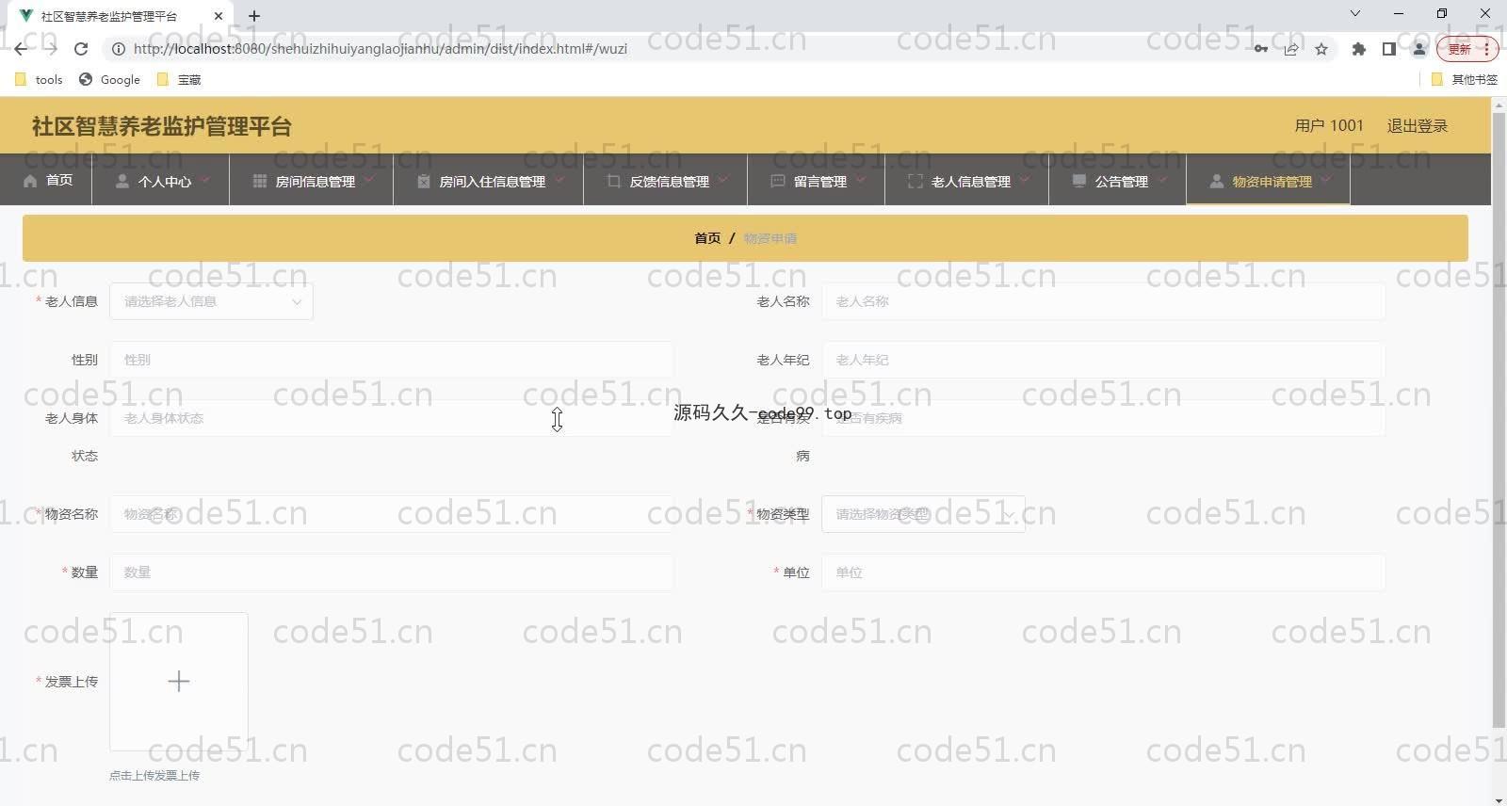The height and width of the screenshot is (806, 1507).
Task: Click the user icon for 物资申请管理
Action: click(x=1217, y=181)
